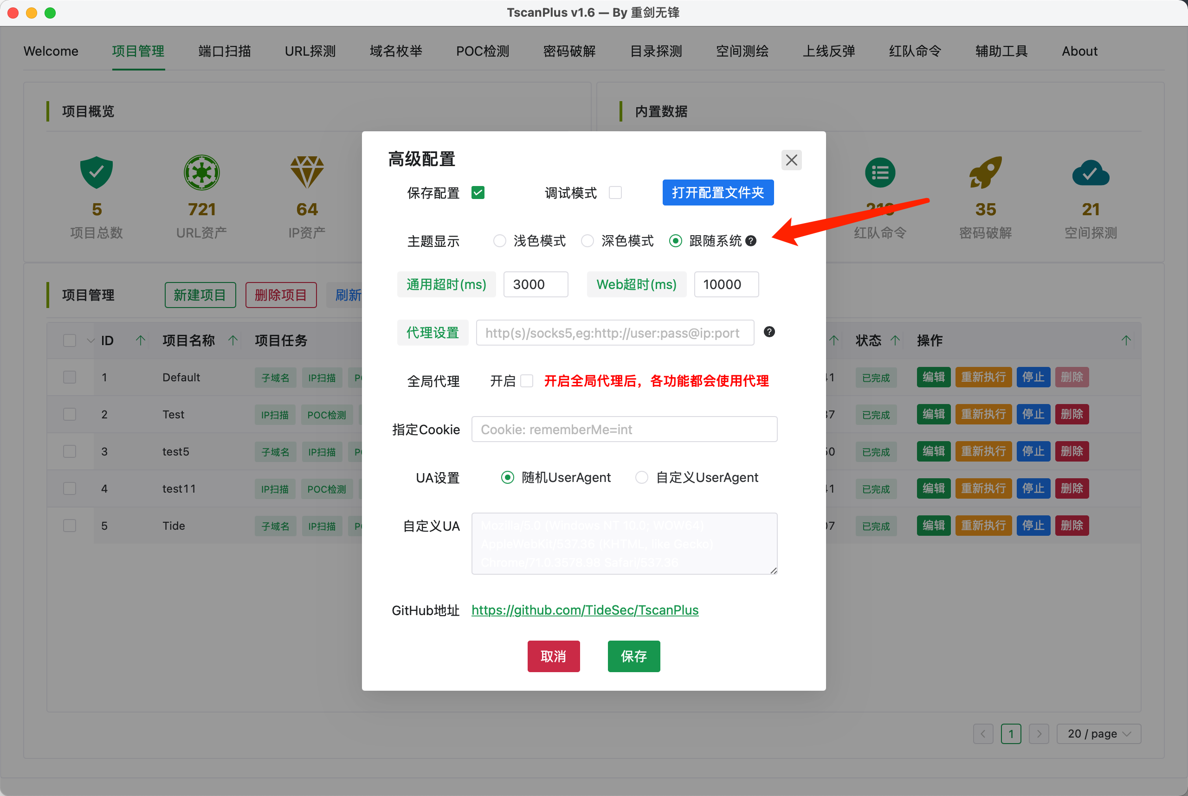The height and width of the screenshot is (796, 1188).
Task: Click help icon beside proxy input
Action: pos(769,332)
